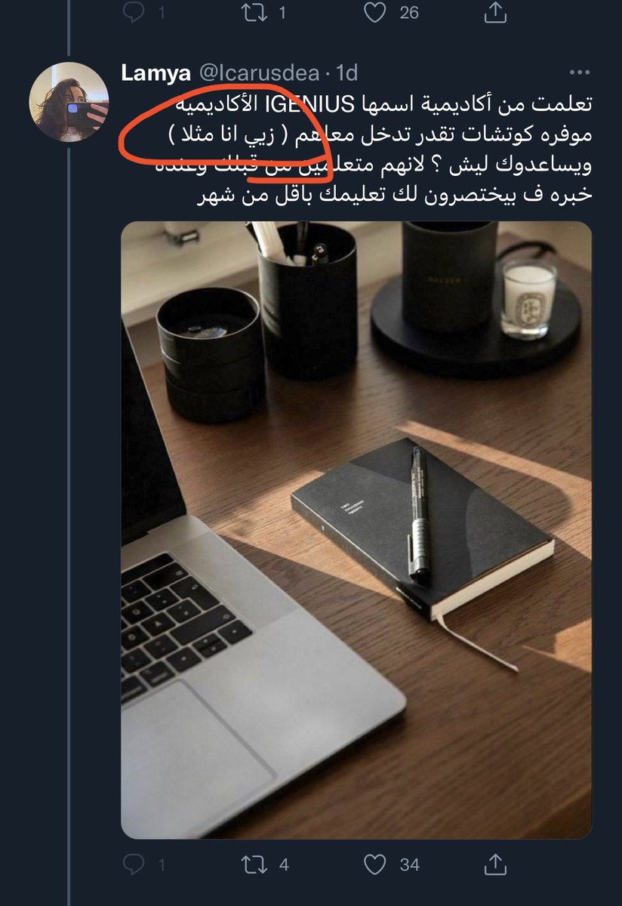Reply to the upper tweet via comment icon
Screen dimensions: 622x906
(132, 12)
